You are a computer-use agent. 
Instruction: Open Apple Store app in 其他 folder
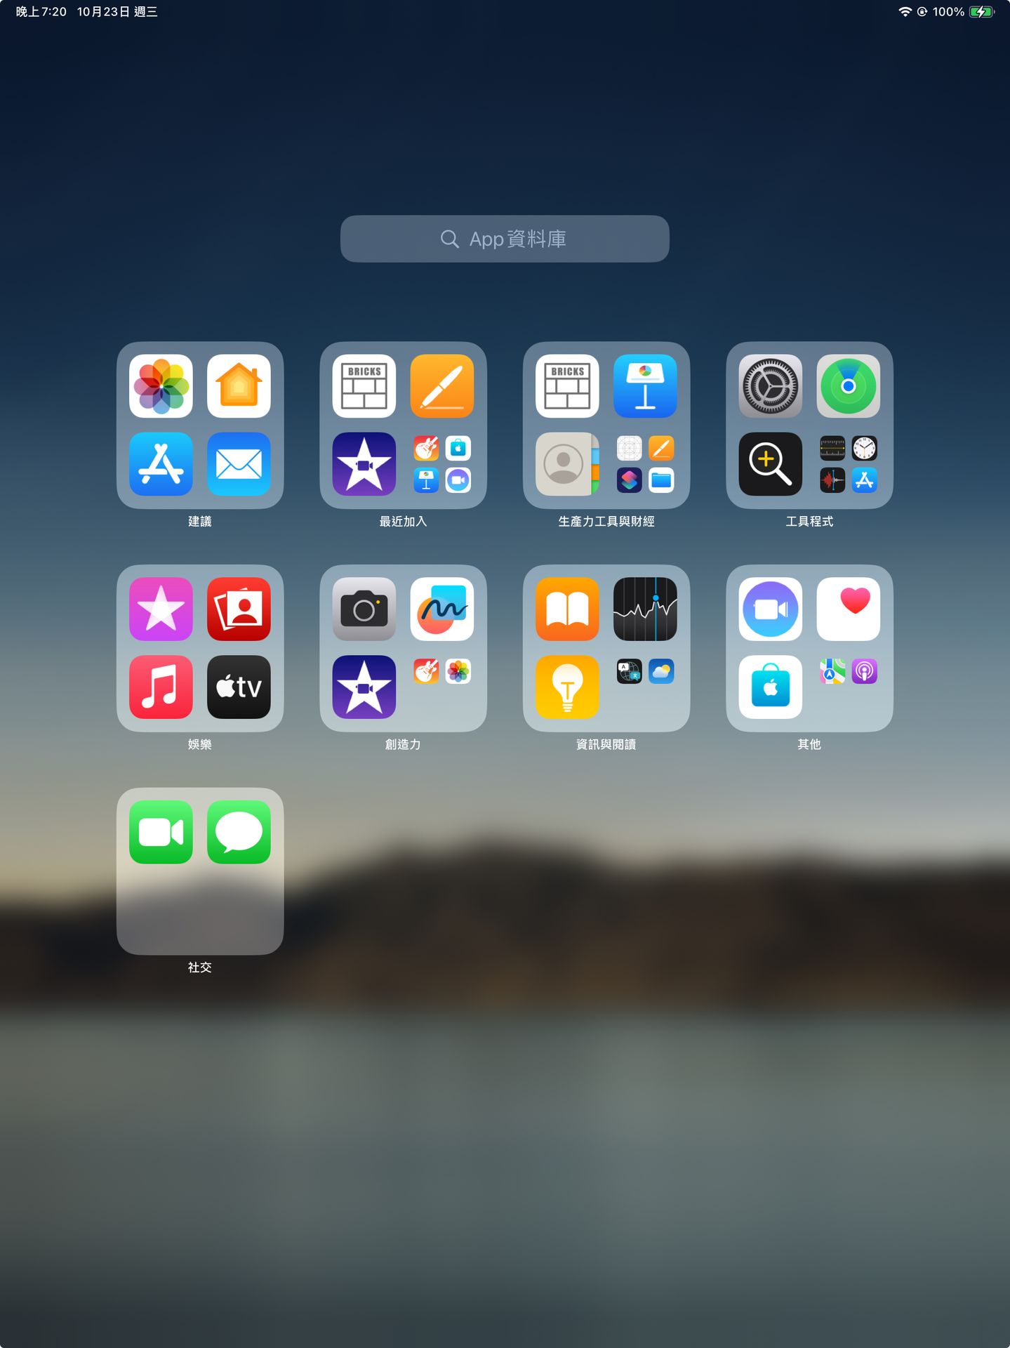tap(771, 687)
